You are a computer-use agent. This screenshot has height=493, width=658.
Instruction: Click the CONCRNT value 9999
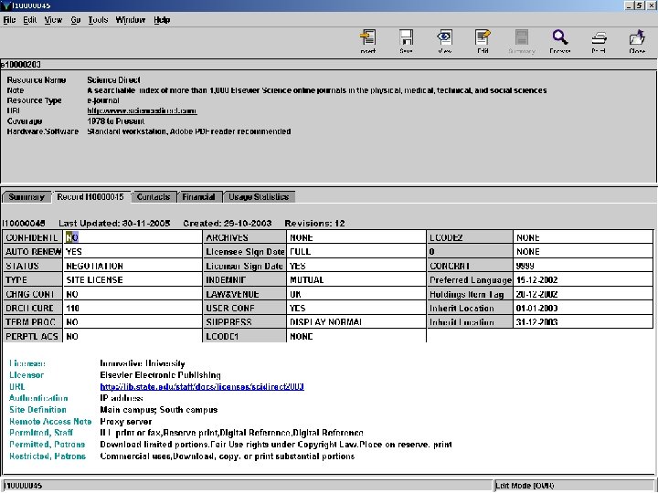tap(583, 266)
